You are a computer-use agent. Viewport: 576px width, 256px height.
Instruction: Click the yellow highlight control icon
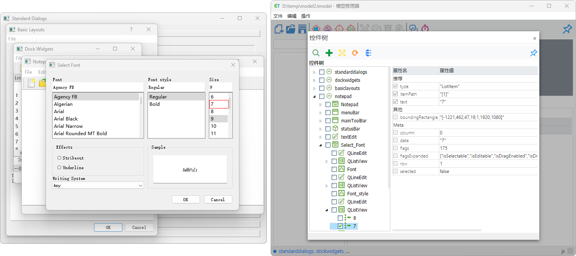(x=342, y=53)
